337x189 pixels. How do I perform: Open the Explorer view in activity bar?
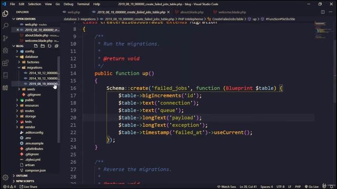pos(5,14)
